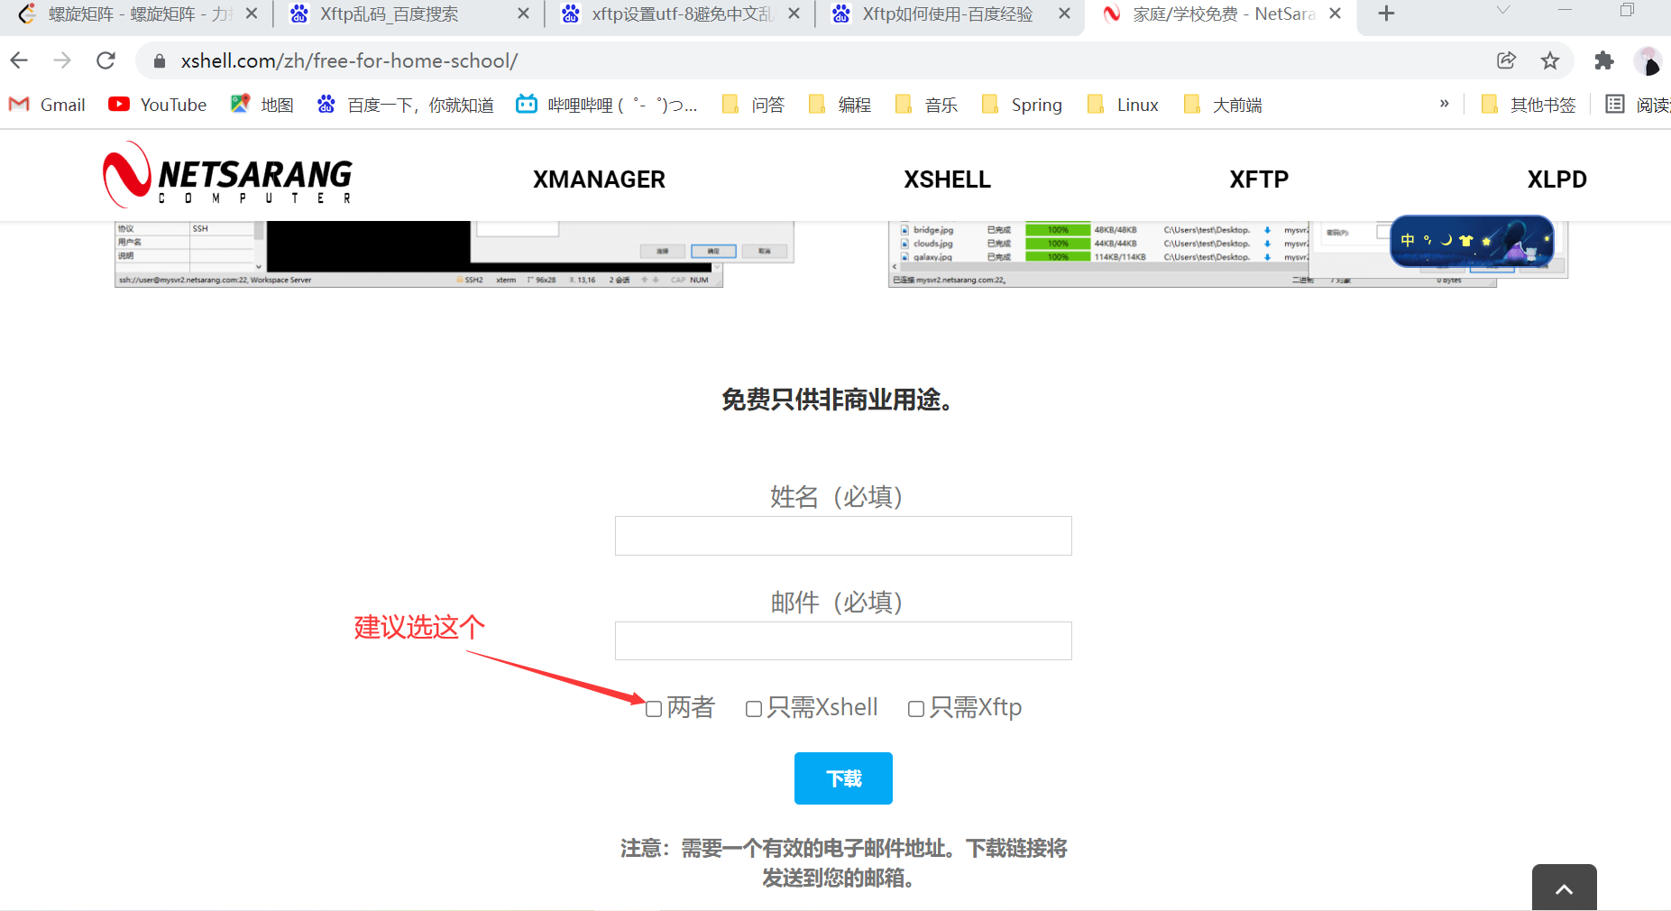
Task: Reload the current page
Action: pyautogui.click(x=106, y=60)
